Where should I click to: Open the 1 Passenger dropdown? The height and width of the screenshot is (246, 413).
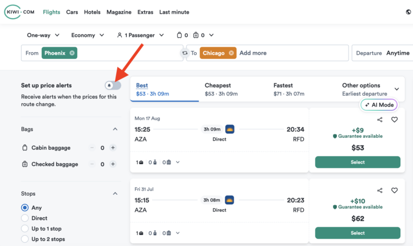(140, 35)
